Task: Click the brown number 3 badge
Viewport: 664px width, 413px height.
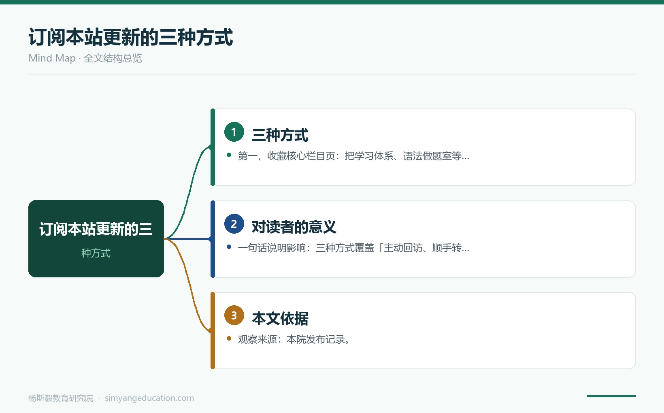Action: [x=234, y=315]
